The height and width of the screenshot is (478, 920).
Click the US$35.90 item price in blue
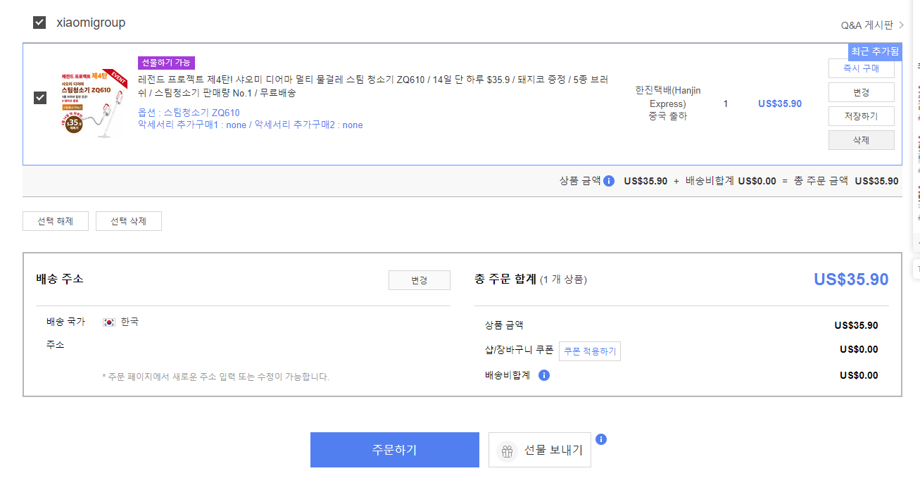coord(780,103)
